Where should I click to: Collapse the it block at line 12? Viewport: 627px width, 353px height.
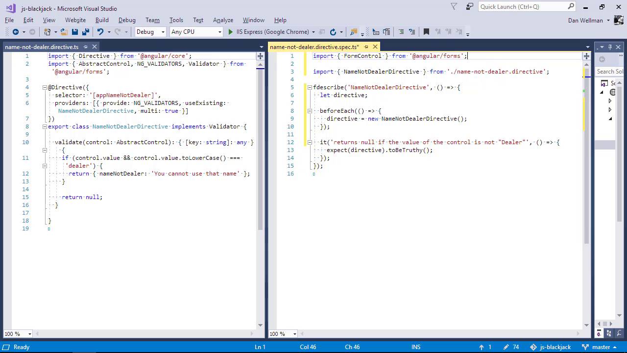click(x=310, y=142)
